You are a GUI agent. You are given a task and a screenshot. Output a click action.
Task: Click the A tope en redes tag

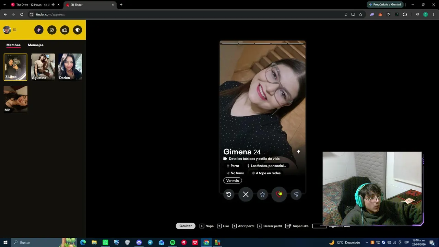(266, 173)
